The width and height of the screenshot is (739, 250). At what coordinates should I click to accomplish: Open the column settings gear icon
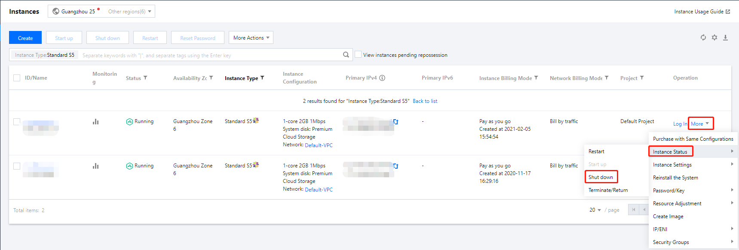(x=714, y=37)
